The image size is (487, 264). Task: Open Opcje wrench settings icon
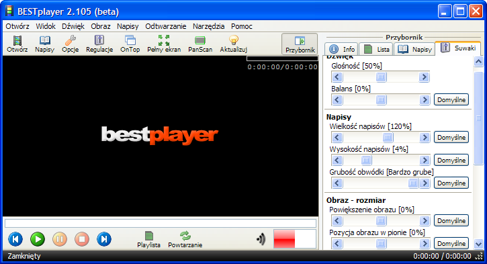(70, 44)
